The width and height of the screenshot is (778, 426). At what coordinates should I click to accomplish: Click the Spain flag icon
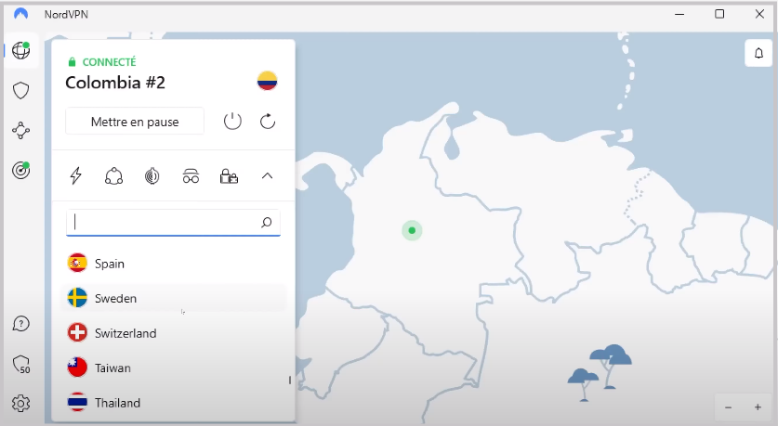pos(77,263)
